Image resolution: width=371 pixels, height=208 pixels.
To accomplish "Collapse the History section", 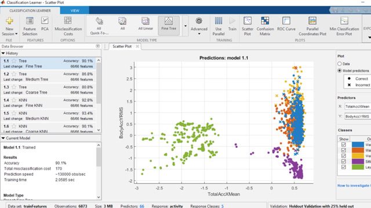I will pyautogui.click(x=3, y=53).
